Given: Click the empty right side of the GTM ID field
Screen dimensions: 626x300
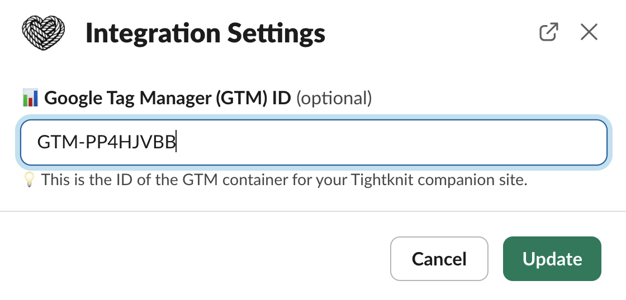Looking at the screenshot, I should pos(447,143).
